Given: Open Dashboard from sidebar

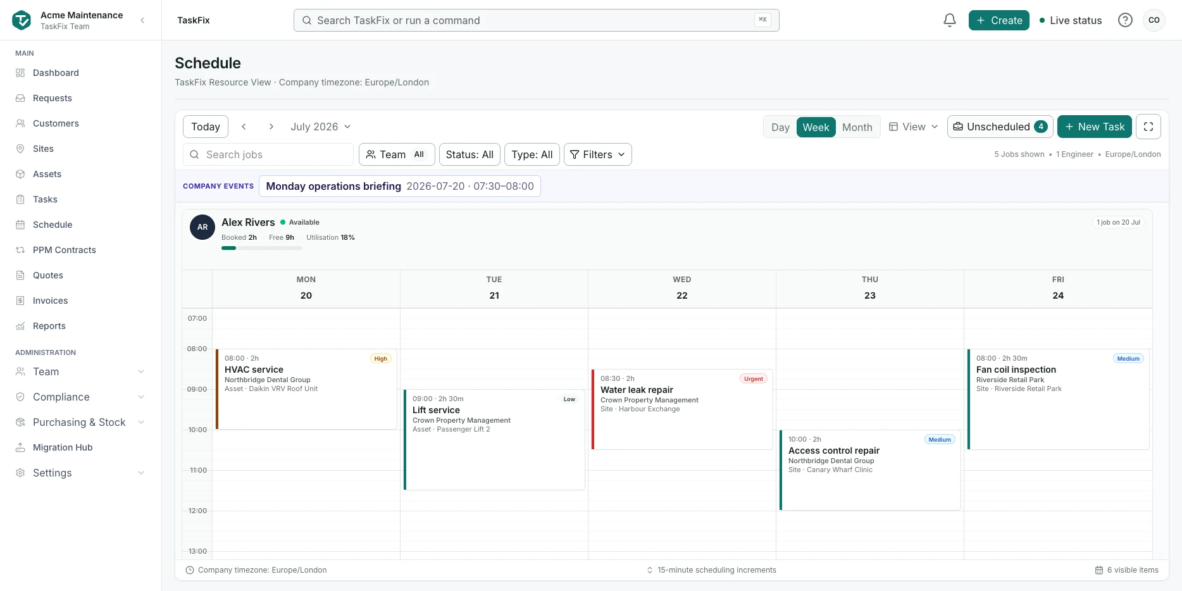Looking at the screenshot, I should pos(80,73).
